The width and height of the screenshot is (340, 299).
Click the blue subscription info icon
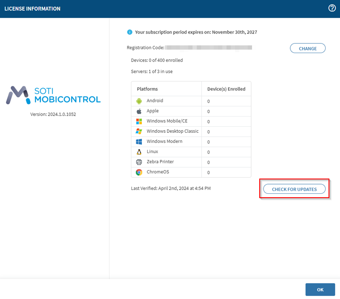(130, 32)
